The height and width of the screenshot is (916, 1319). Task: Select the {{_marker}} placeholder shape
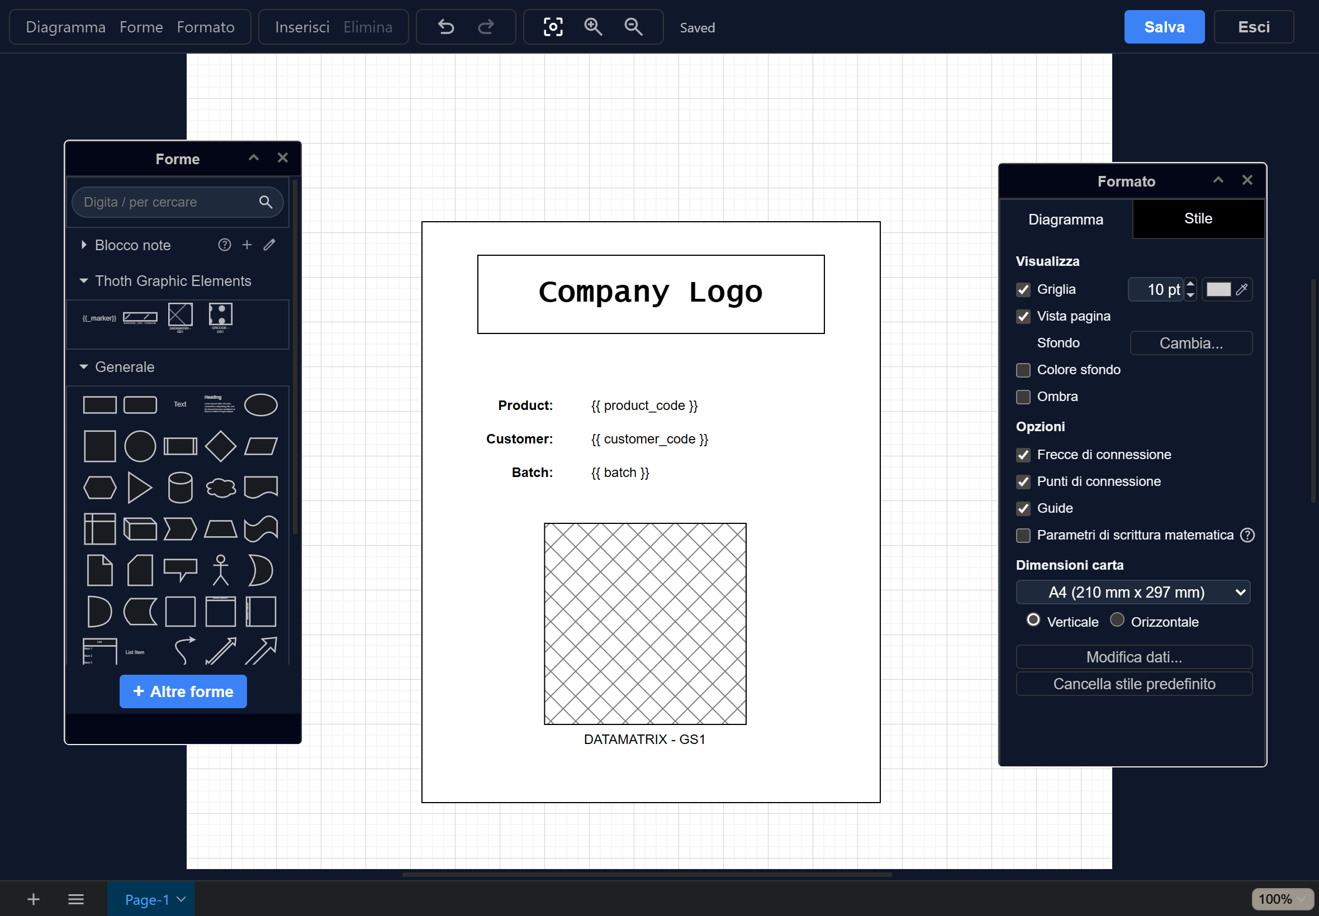click(x=99, y=318)
